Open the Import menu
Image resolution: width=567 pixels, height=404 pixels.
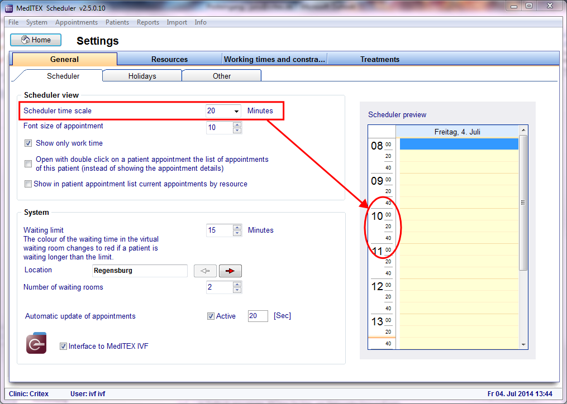[x=177, y=22]
